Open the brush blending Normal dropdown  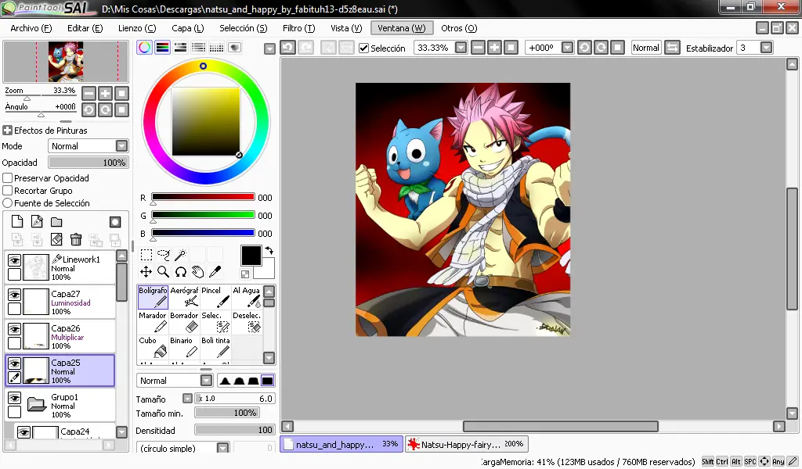[x=206, y=380]
